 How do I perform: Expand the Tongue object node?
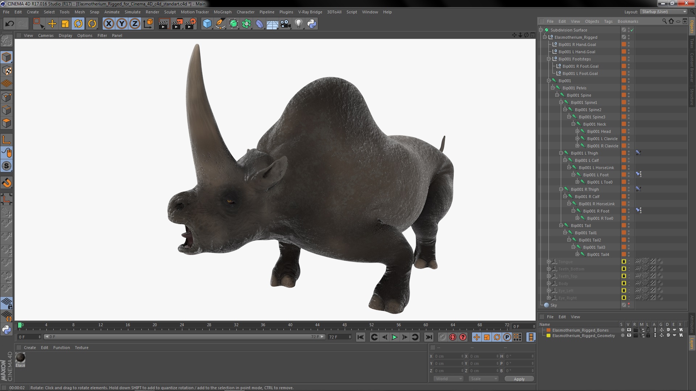[x=548, y=262]
